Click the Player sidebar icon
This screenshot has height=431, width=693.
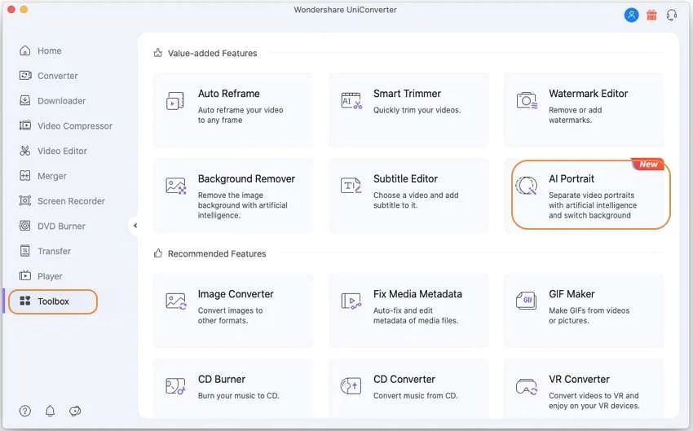pyautogui.click(x=25, y=276)
